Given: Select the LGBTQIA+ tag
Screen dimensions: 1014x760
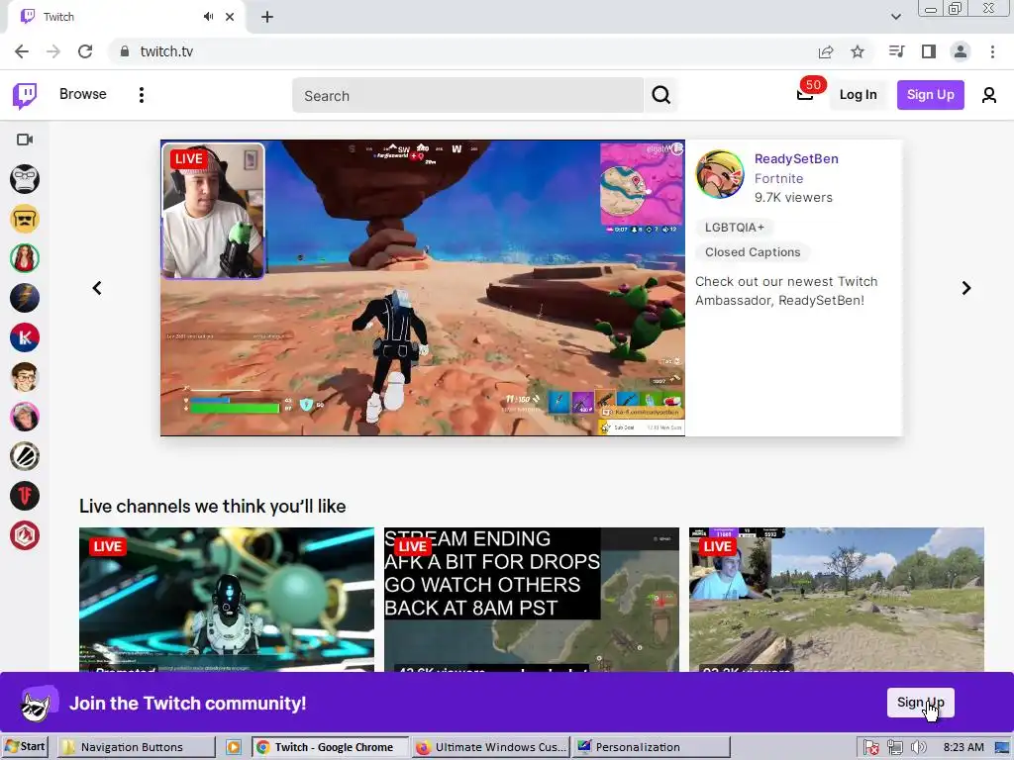Looking at the screenshot, I should pos(734,228).
